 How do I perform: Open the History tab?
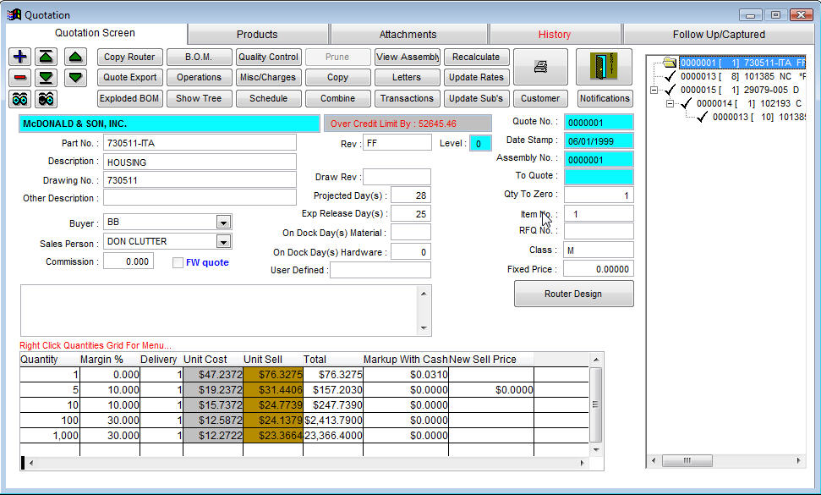(555, 35)
